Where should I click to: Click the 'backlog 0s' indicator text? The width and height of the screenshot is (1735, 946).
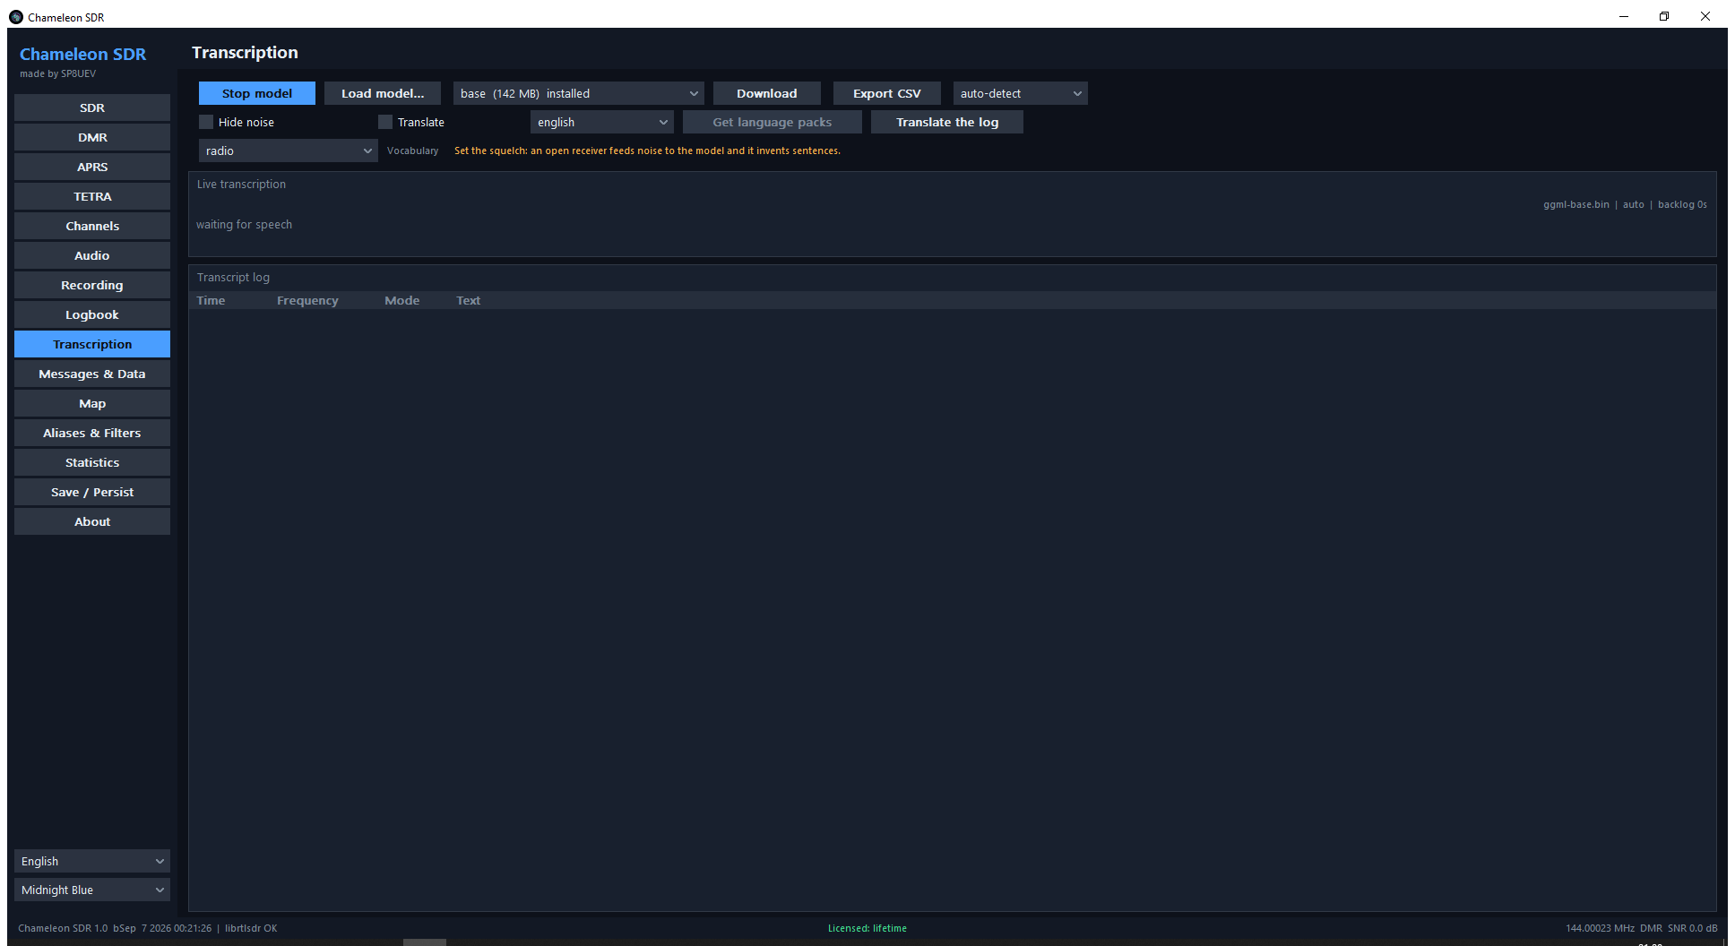[x=1682, y=204]
